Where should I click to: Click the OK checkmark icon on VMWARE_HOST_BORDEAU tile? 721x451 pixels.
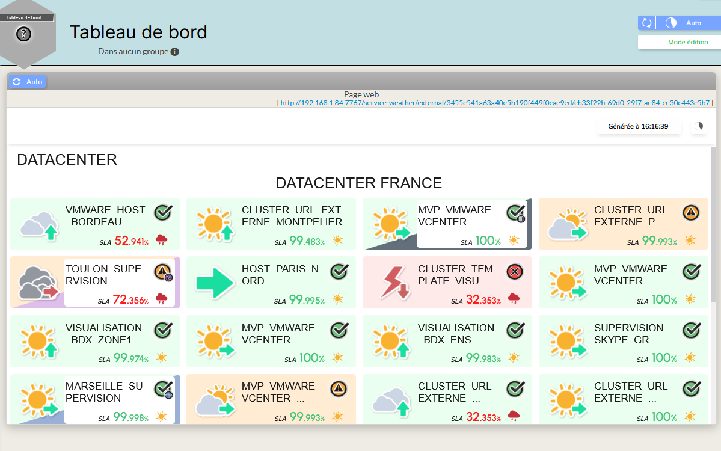pos(163,213)
